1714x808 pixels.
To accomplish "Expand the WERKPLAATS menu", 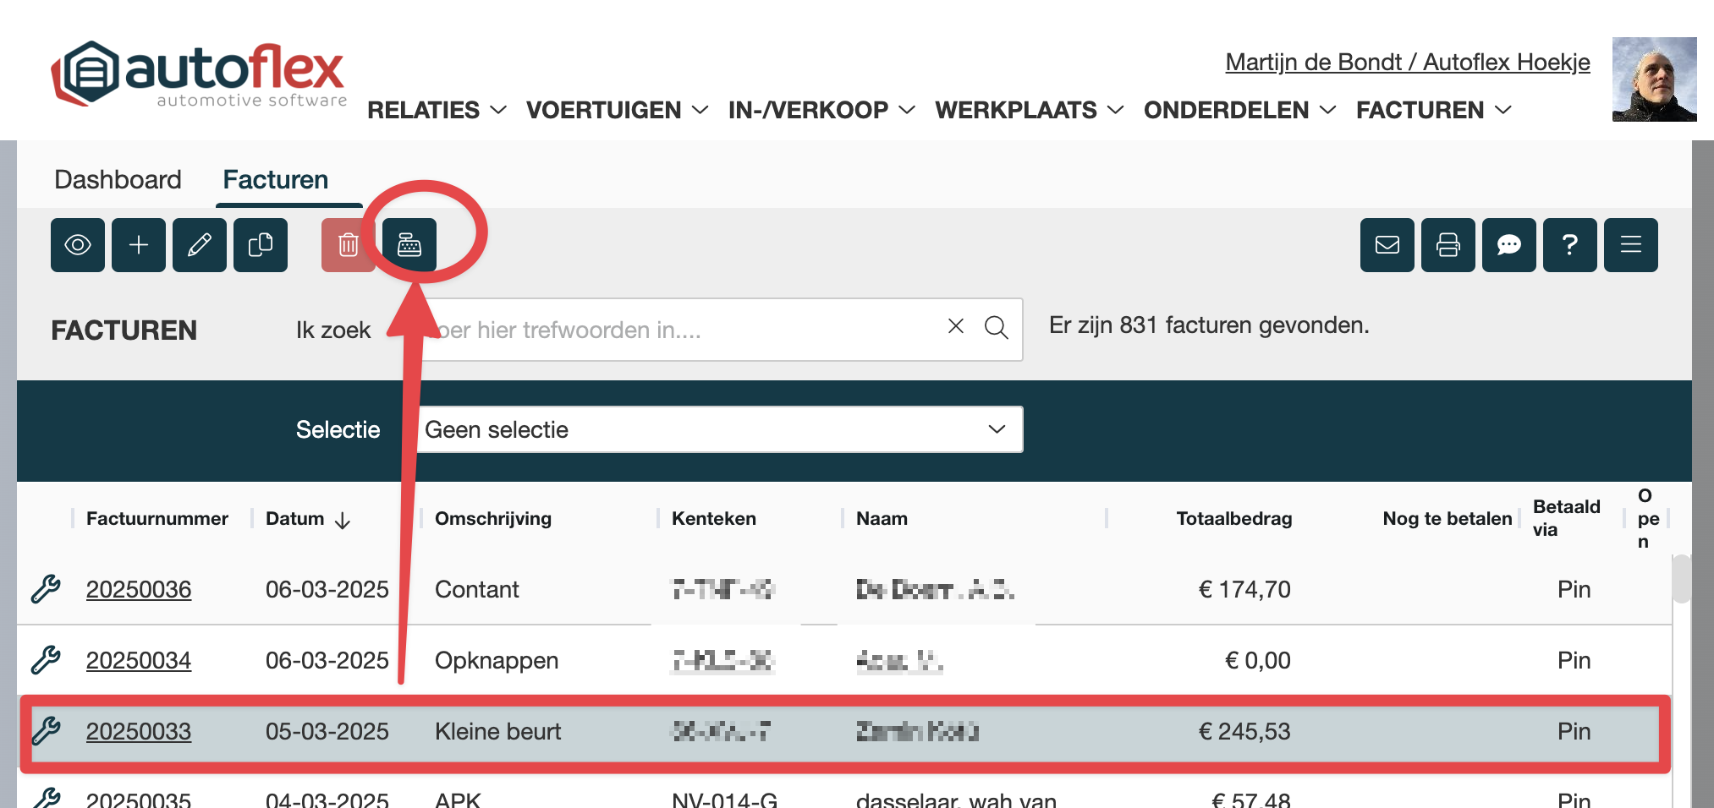I will (x=1029, y=110).
